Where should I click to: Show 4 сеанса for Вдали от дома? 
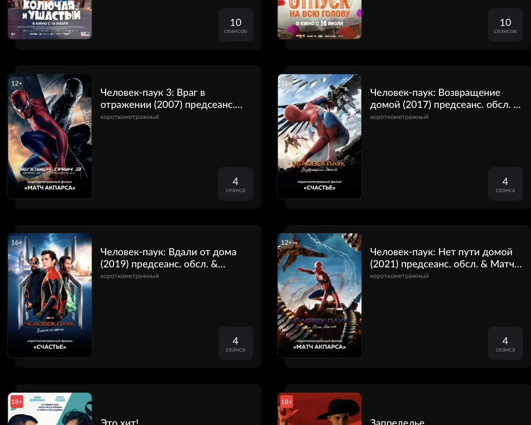[236, 343]
